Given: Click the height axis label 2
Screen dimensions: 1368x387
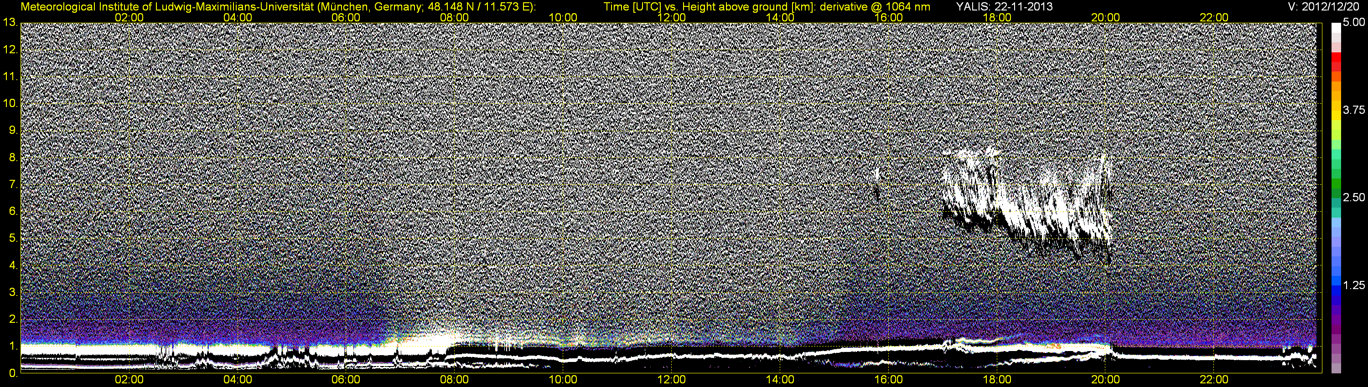Looking at the screenshot, I should click(13, 320).
